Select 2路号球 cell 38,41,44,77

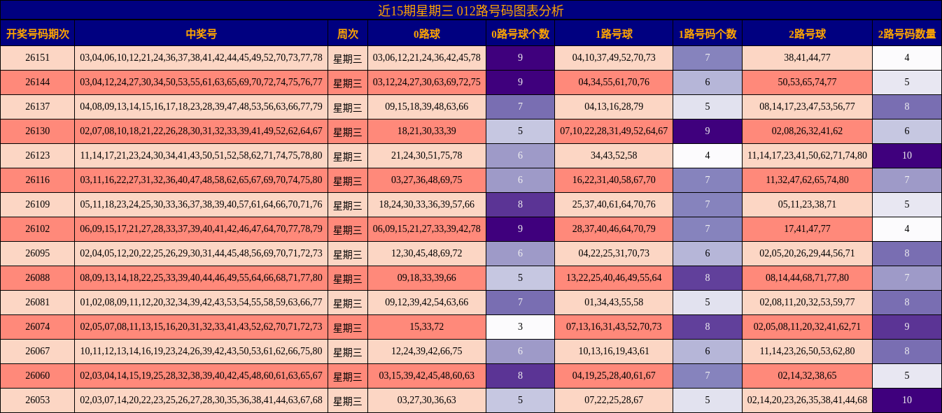pos(807,58)
